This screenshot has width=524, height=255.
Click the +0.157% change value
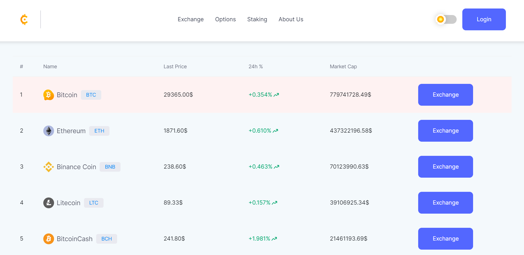tap(259, 203)
